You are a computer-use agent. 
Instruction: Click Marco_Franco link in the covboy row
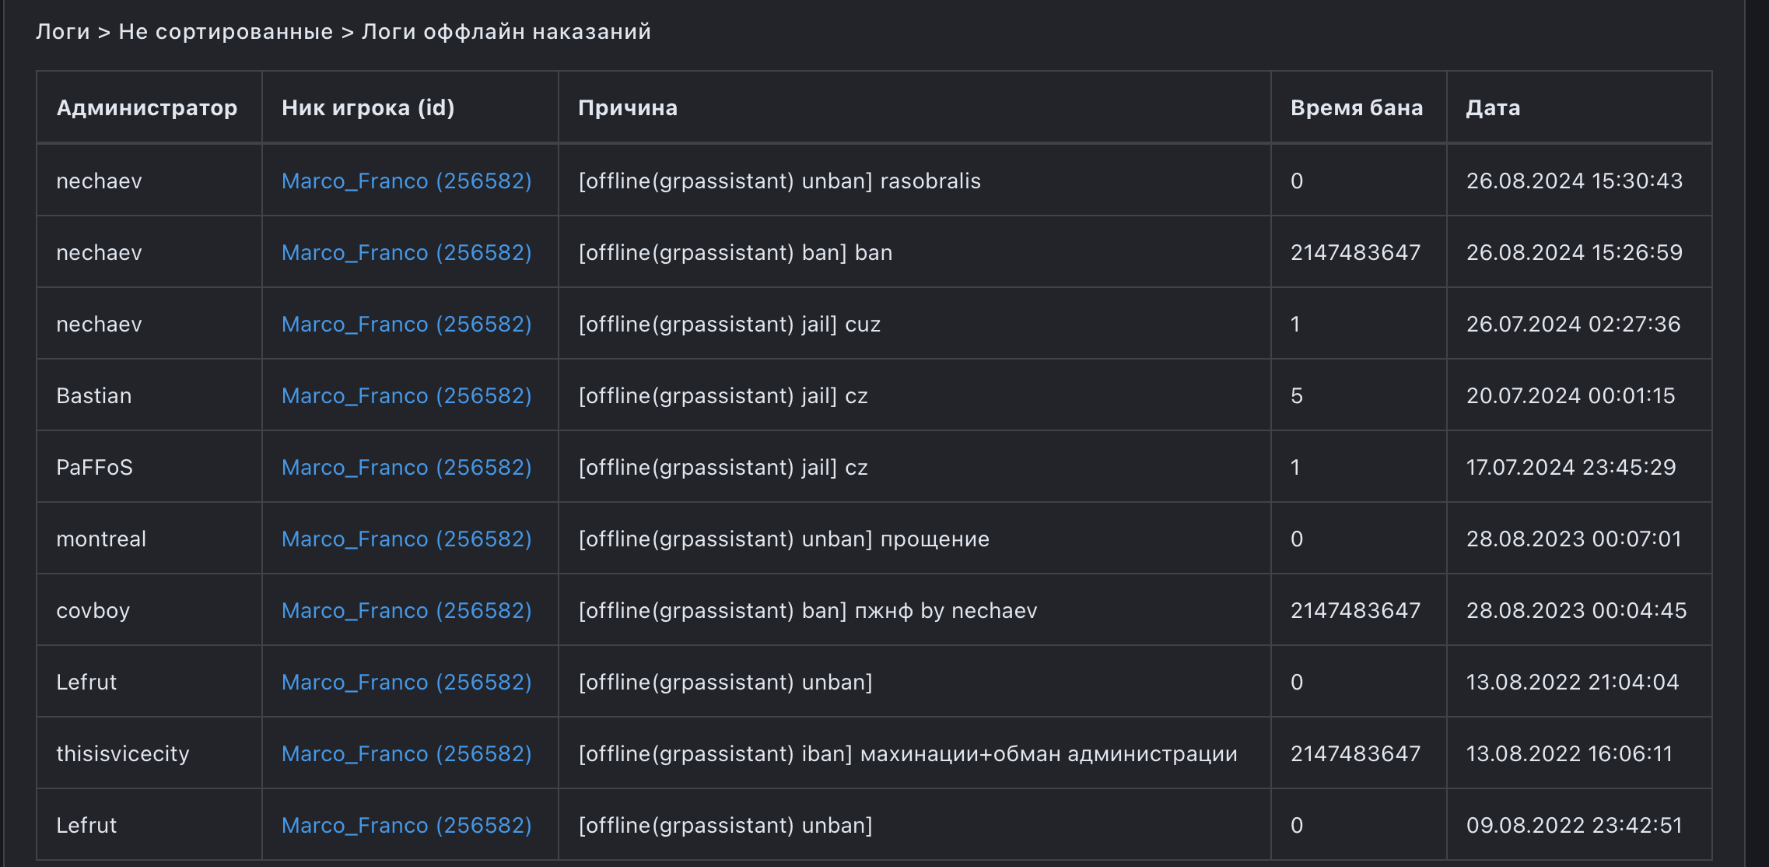(406, 611)
